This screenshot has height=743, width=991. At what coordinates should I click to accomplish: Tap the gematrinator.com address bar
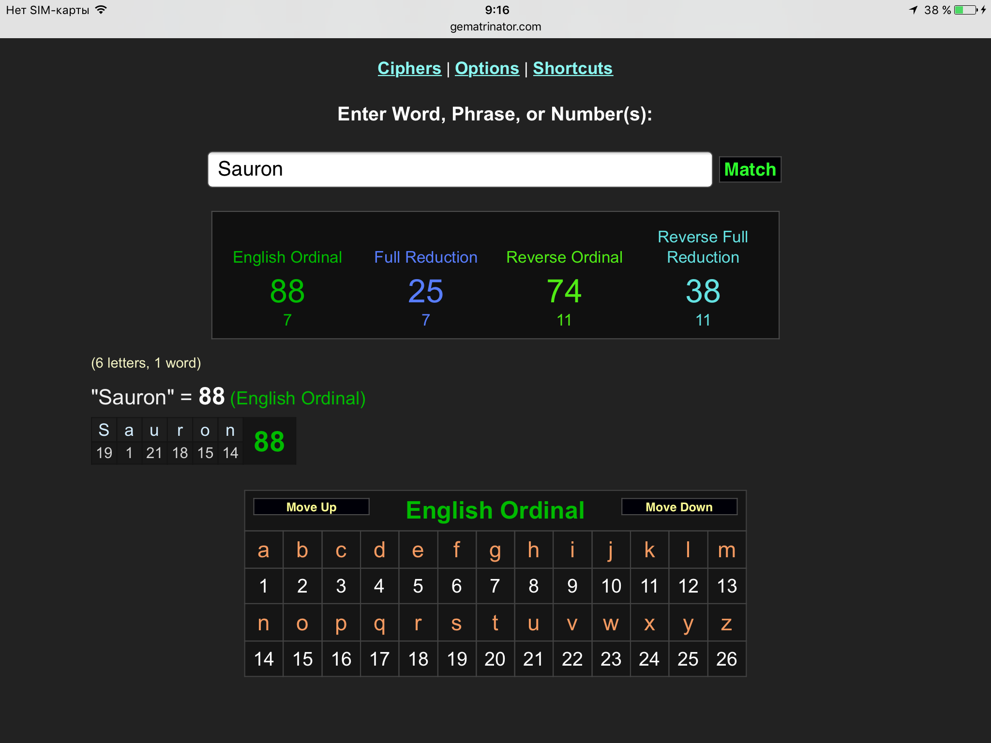tap(495, 27)
